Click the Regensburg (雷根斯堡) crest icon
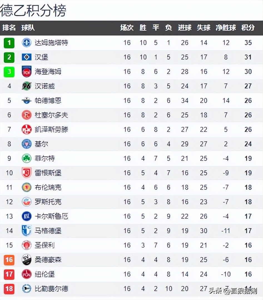The width and height of the screenshot is (263, 300). point(27,173)
